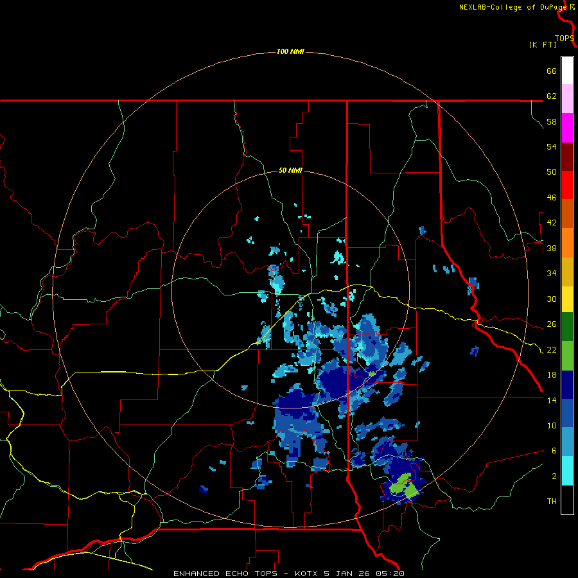Select the medium blue legend swatch
This screenshot has width=578, height=578.
(567, 413)
